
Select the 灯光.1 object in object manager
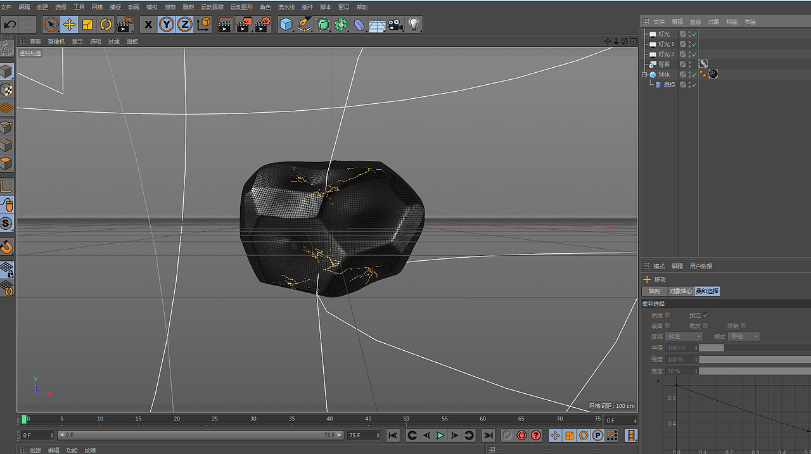(x=666, y=44)
